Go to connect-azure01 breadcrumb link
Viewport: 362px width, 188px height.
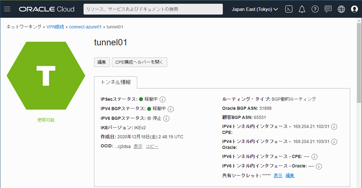(x=85, y=27)
